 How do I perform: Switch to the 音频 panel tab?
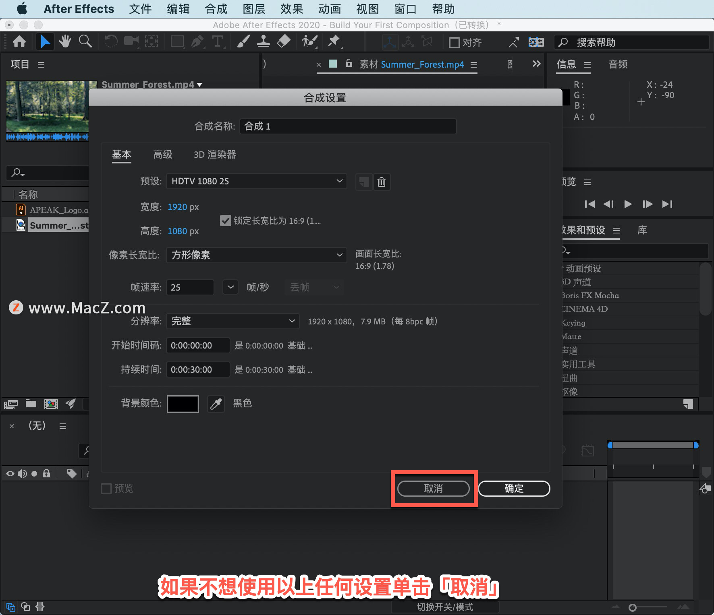point(618,64)
